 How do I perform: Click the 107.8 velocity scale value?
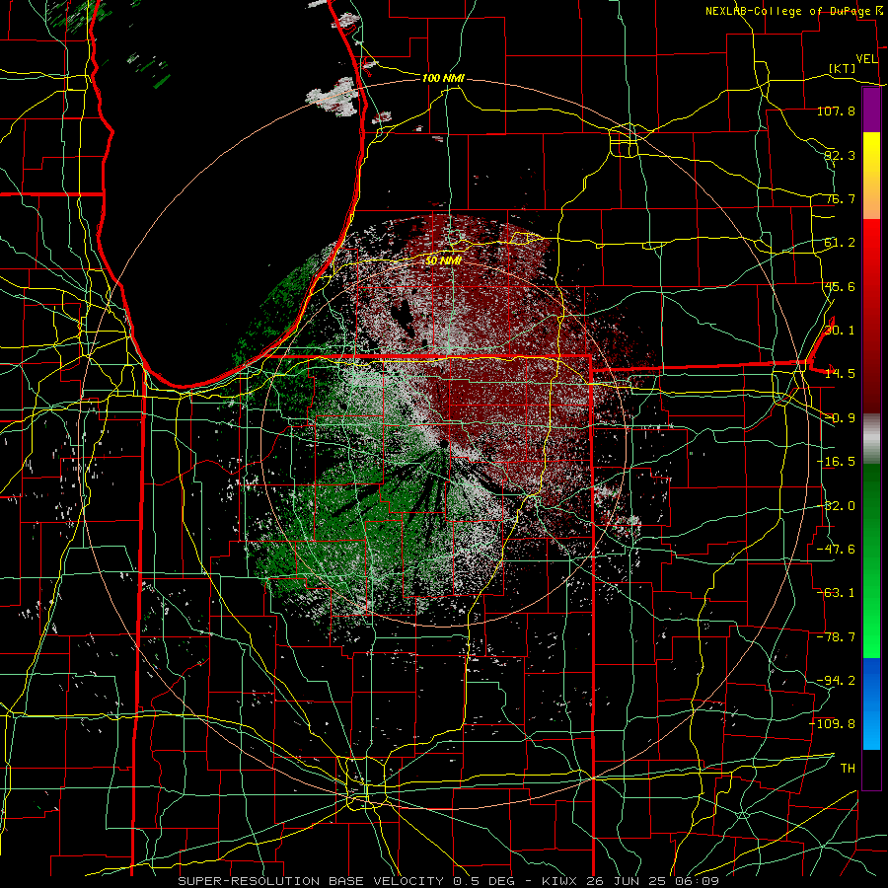pos(836,111)
